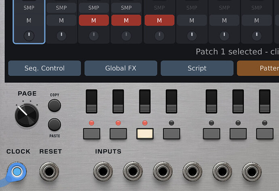Click the COPY round button
This screenshot has width=279, height=191.
(x=55, y=105)
